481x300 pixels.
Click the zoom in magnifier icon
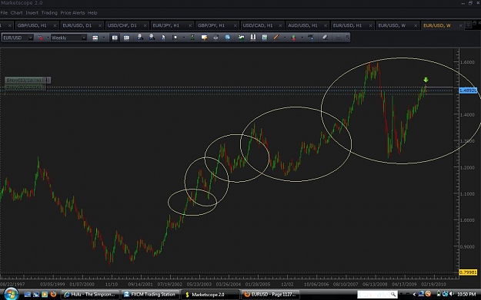click(x=140, y=38)
